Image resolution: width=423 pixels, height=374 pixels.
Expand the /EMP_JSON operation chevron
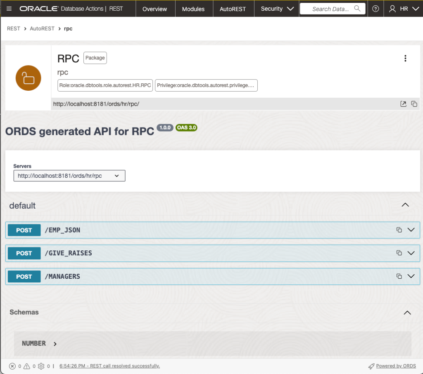click(411, 230)
